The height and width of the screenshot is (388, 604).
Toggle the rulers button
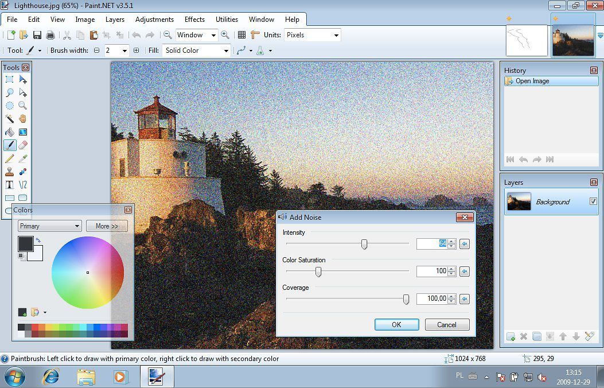255,35
